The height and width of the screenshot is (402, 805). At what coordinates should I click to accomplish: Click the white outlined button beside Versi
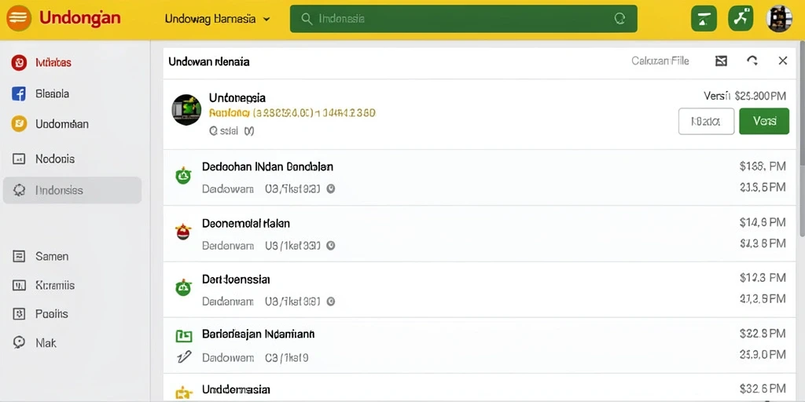click(x=706, y=122)
